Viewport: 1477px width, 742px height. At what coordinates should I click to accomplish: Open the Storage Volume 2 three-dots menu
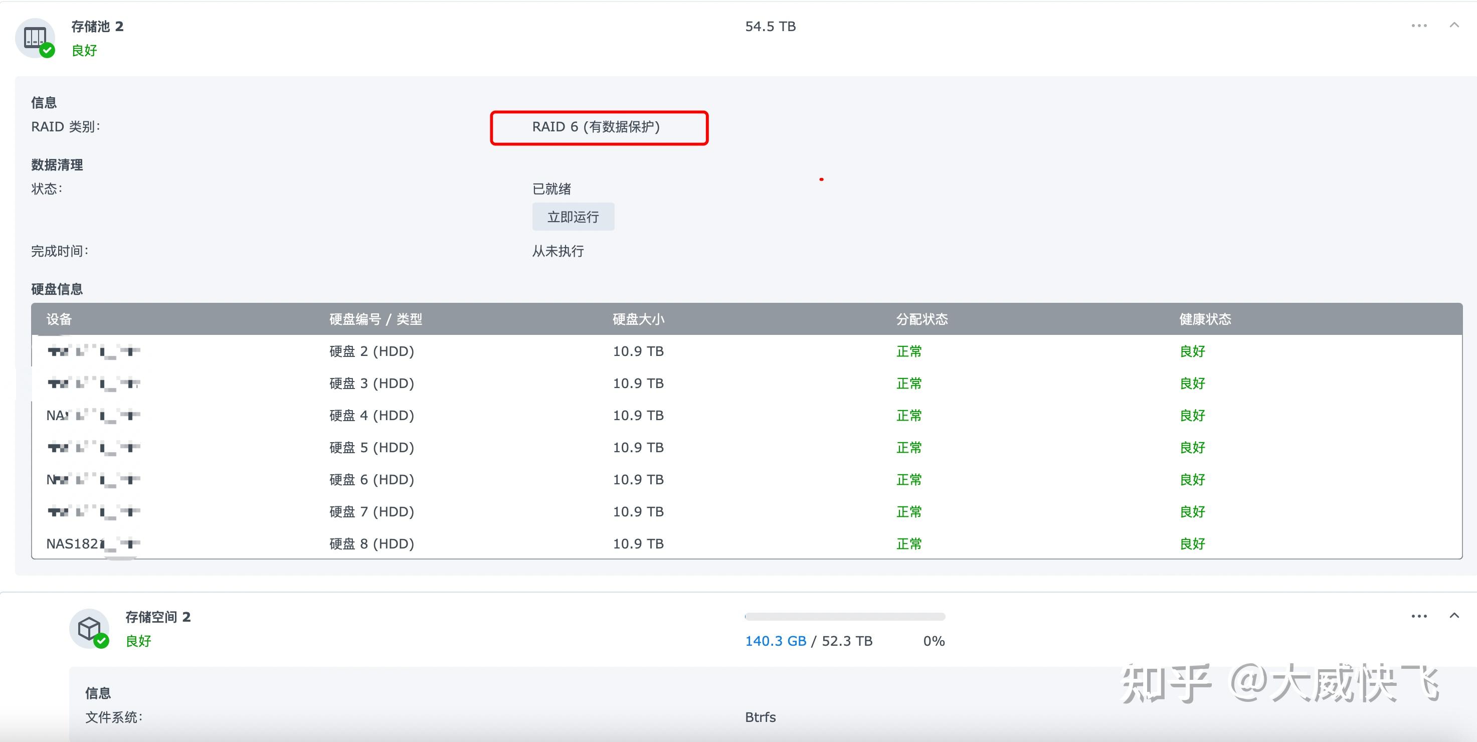[x=1419, y=616]
